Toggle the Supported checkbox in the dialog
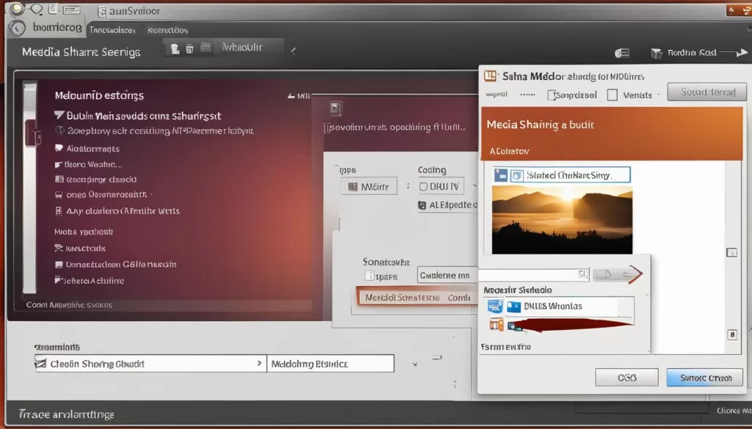 coord(550,92)
